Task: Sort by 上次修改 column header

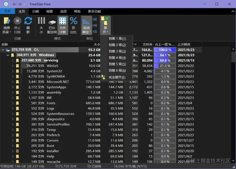Action: click(189, 44)
